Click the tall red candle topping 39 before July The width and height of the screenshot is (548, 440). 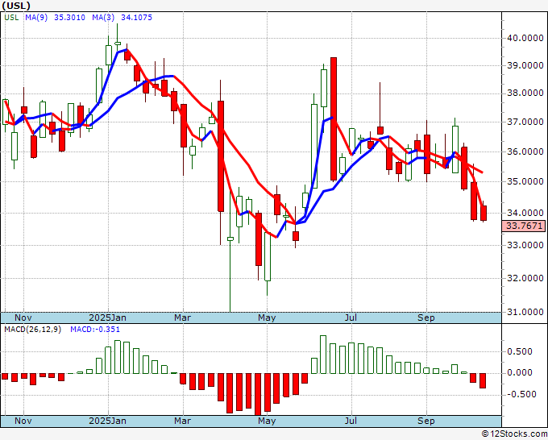pyautogui.click(x=334, y=118)
